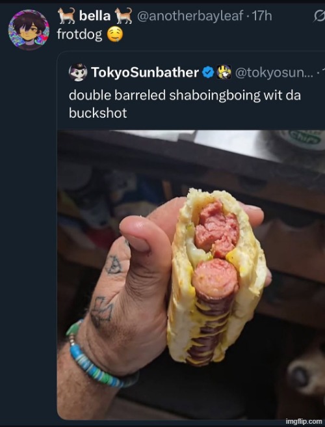The image size is (325, 427).
Task: Expand the double hot dog photo
Action: [191, 275]
